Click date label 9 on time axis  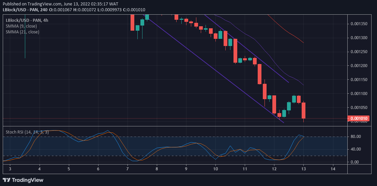click(x=186, y=169)
